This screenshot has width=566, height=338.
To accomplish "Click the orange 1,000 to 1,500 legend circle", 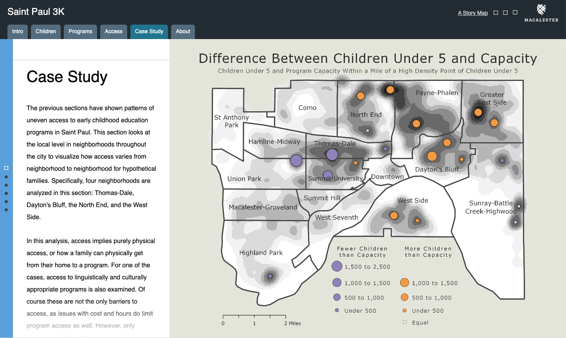I will point(404,283).
